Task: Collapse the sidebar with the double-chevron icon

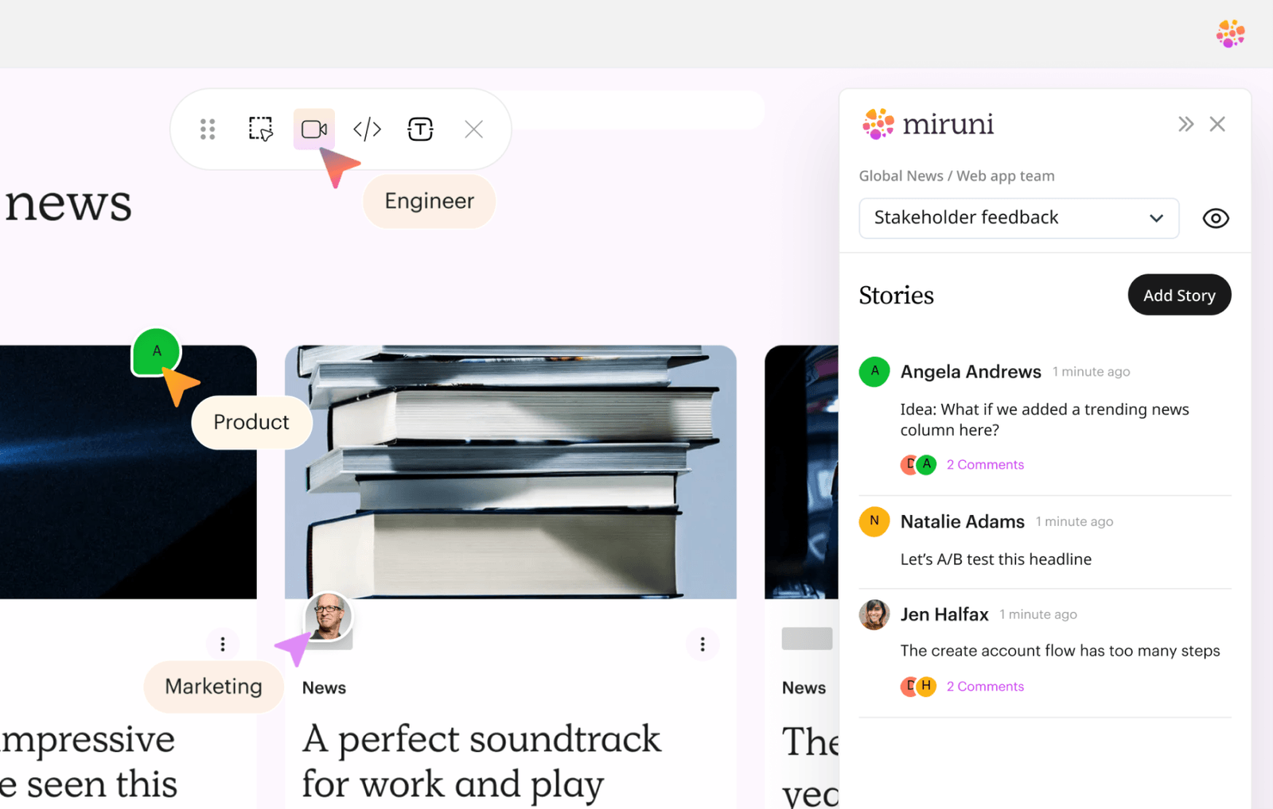Action: (1186, 124)
